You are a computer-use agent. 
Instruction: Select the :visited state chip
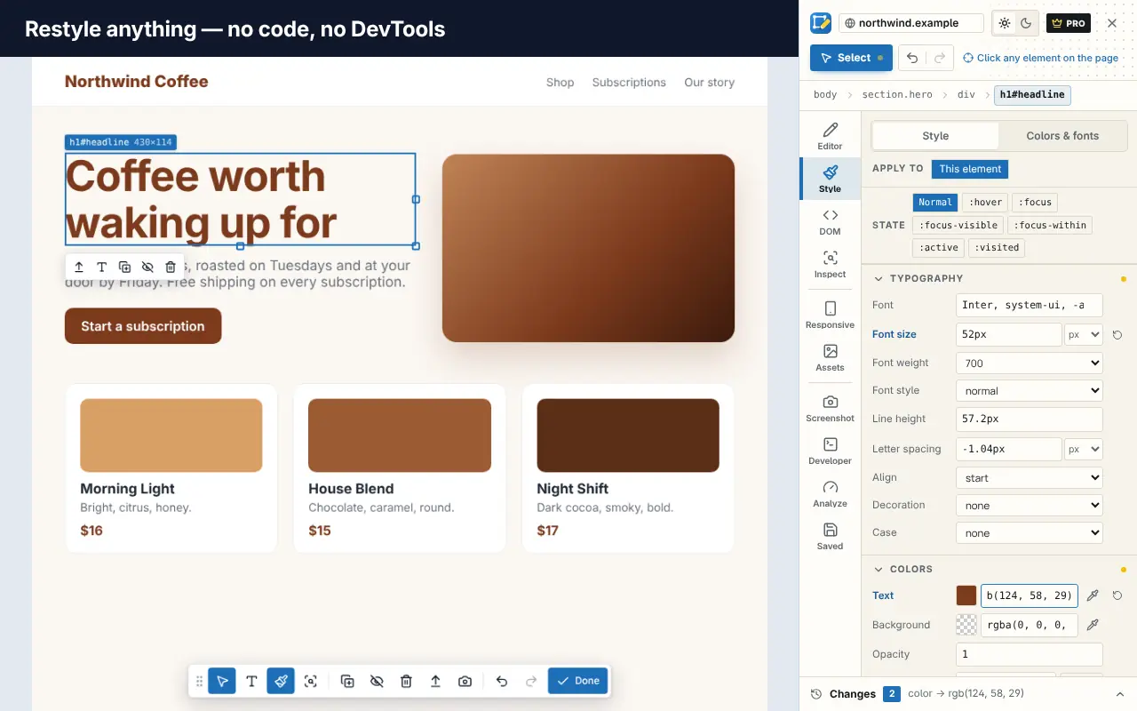[998, 248]
